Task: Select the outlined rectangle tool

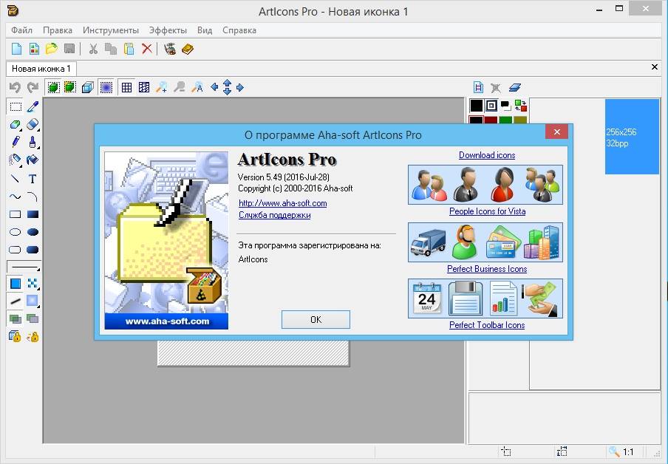Action: click(x=16, y=214)
